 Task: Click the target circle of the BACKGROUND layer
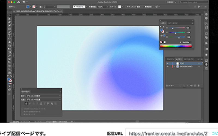199,67
